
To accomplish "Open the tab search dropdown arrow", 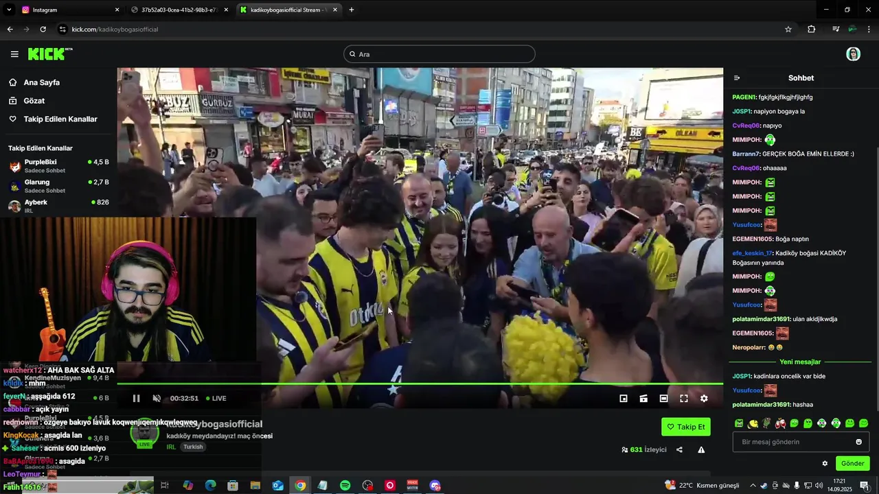I will click(9, 10).
